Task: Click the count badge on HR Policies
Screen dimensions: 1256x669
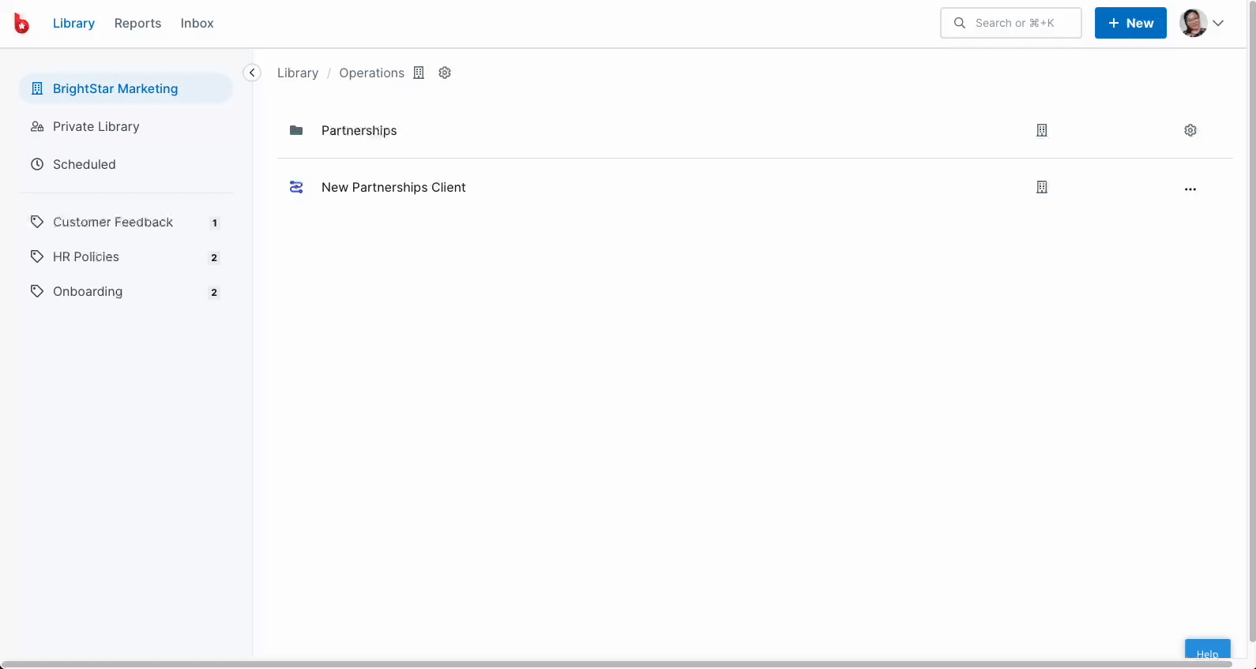Action: (214, 257)
